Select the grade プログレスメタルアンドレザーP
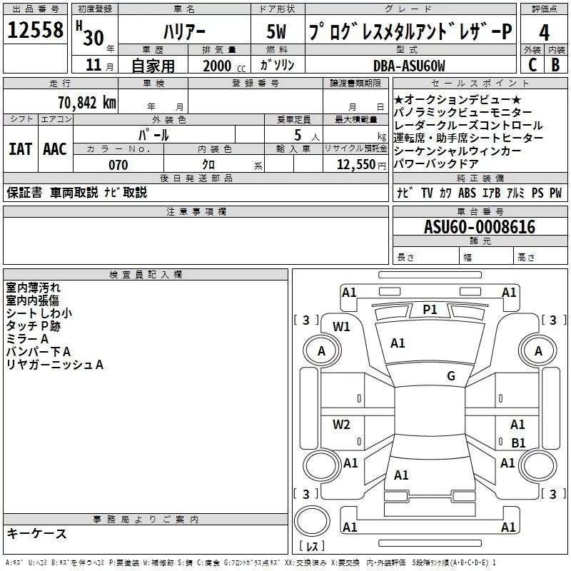 411,31
